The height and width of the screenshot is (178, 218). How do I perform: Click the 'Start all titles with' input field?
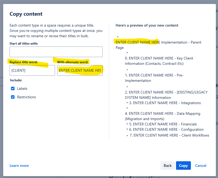click(x=56, y=52)
